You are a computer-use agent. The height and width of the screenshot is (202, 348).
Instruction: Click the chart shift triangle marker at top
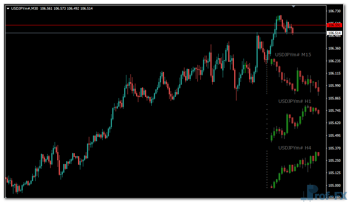point(294,6)
